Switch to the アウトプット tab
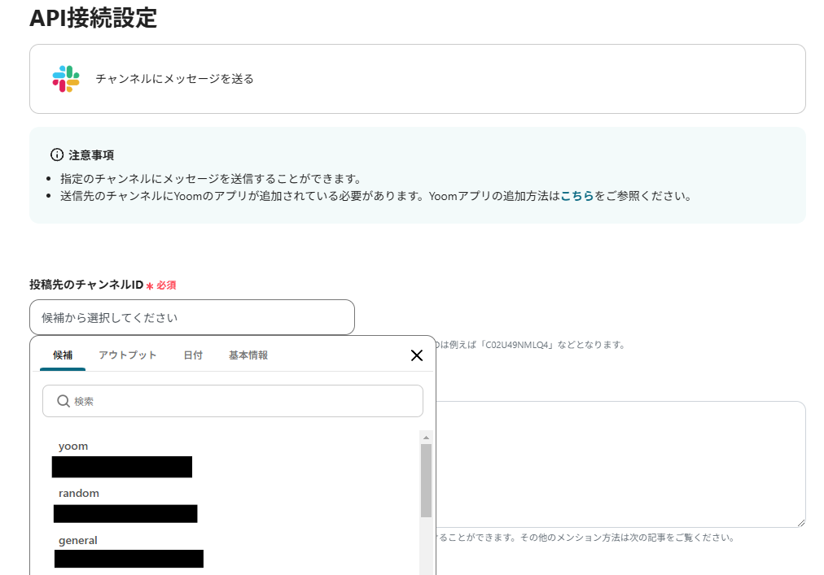824x575 pixels. pyautogui.click(x=127, y=355)
